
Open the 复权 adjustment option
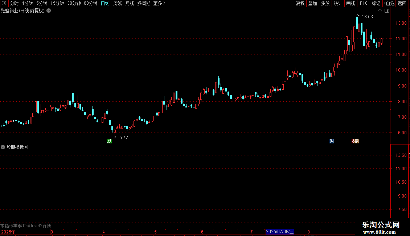pyautogui.click(x=300, y=3)
